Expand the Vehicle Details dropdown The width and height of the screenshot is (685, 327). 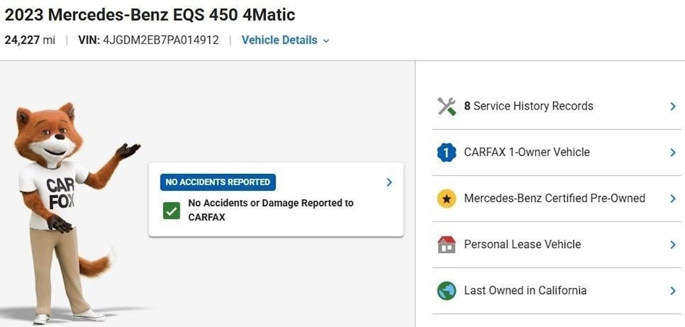(x=285, y=40)
